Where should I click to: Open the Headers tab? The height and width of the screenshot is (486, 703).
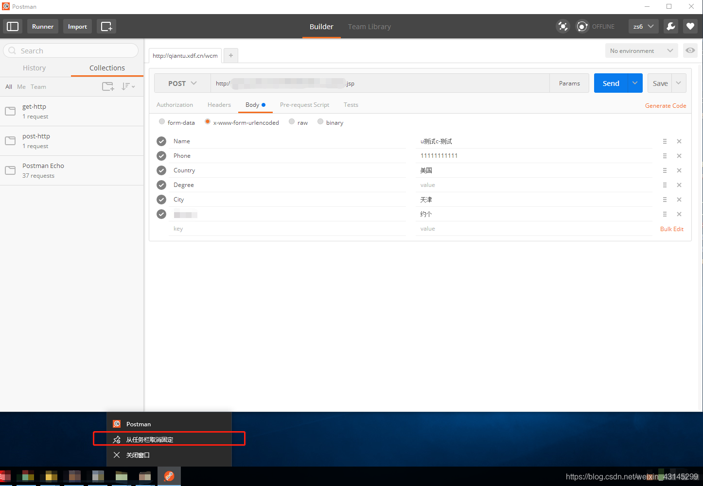pos(219,105)
